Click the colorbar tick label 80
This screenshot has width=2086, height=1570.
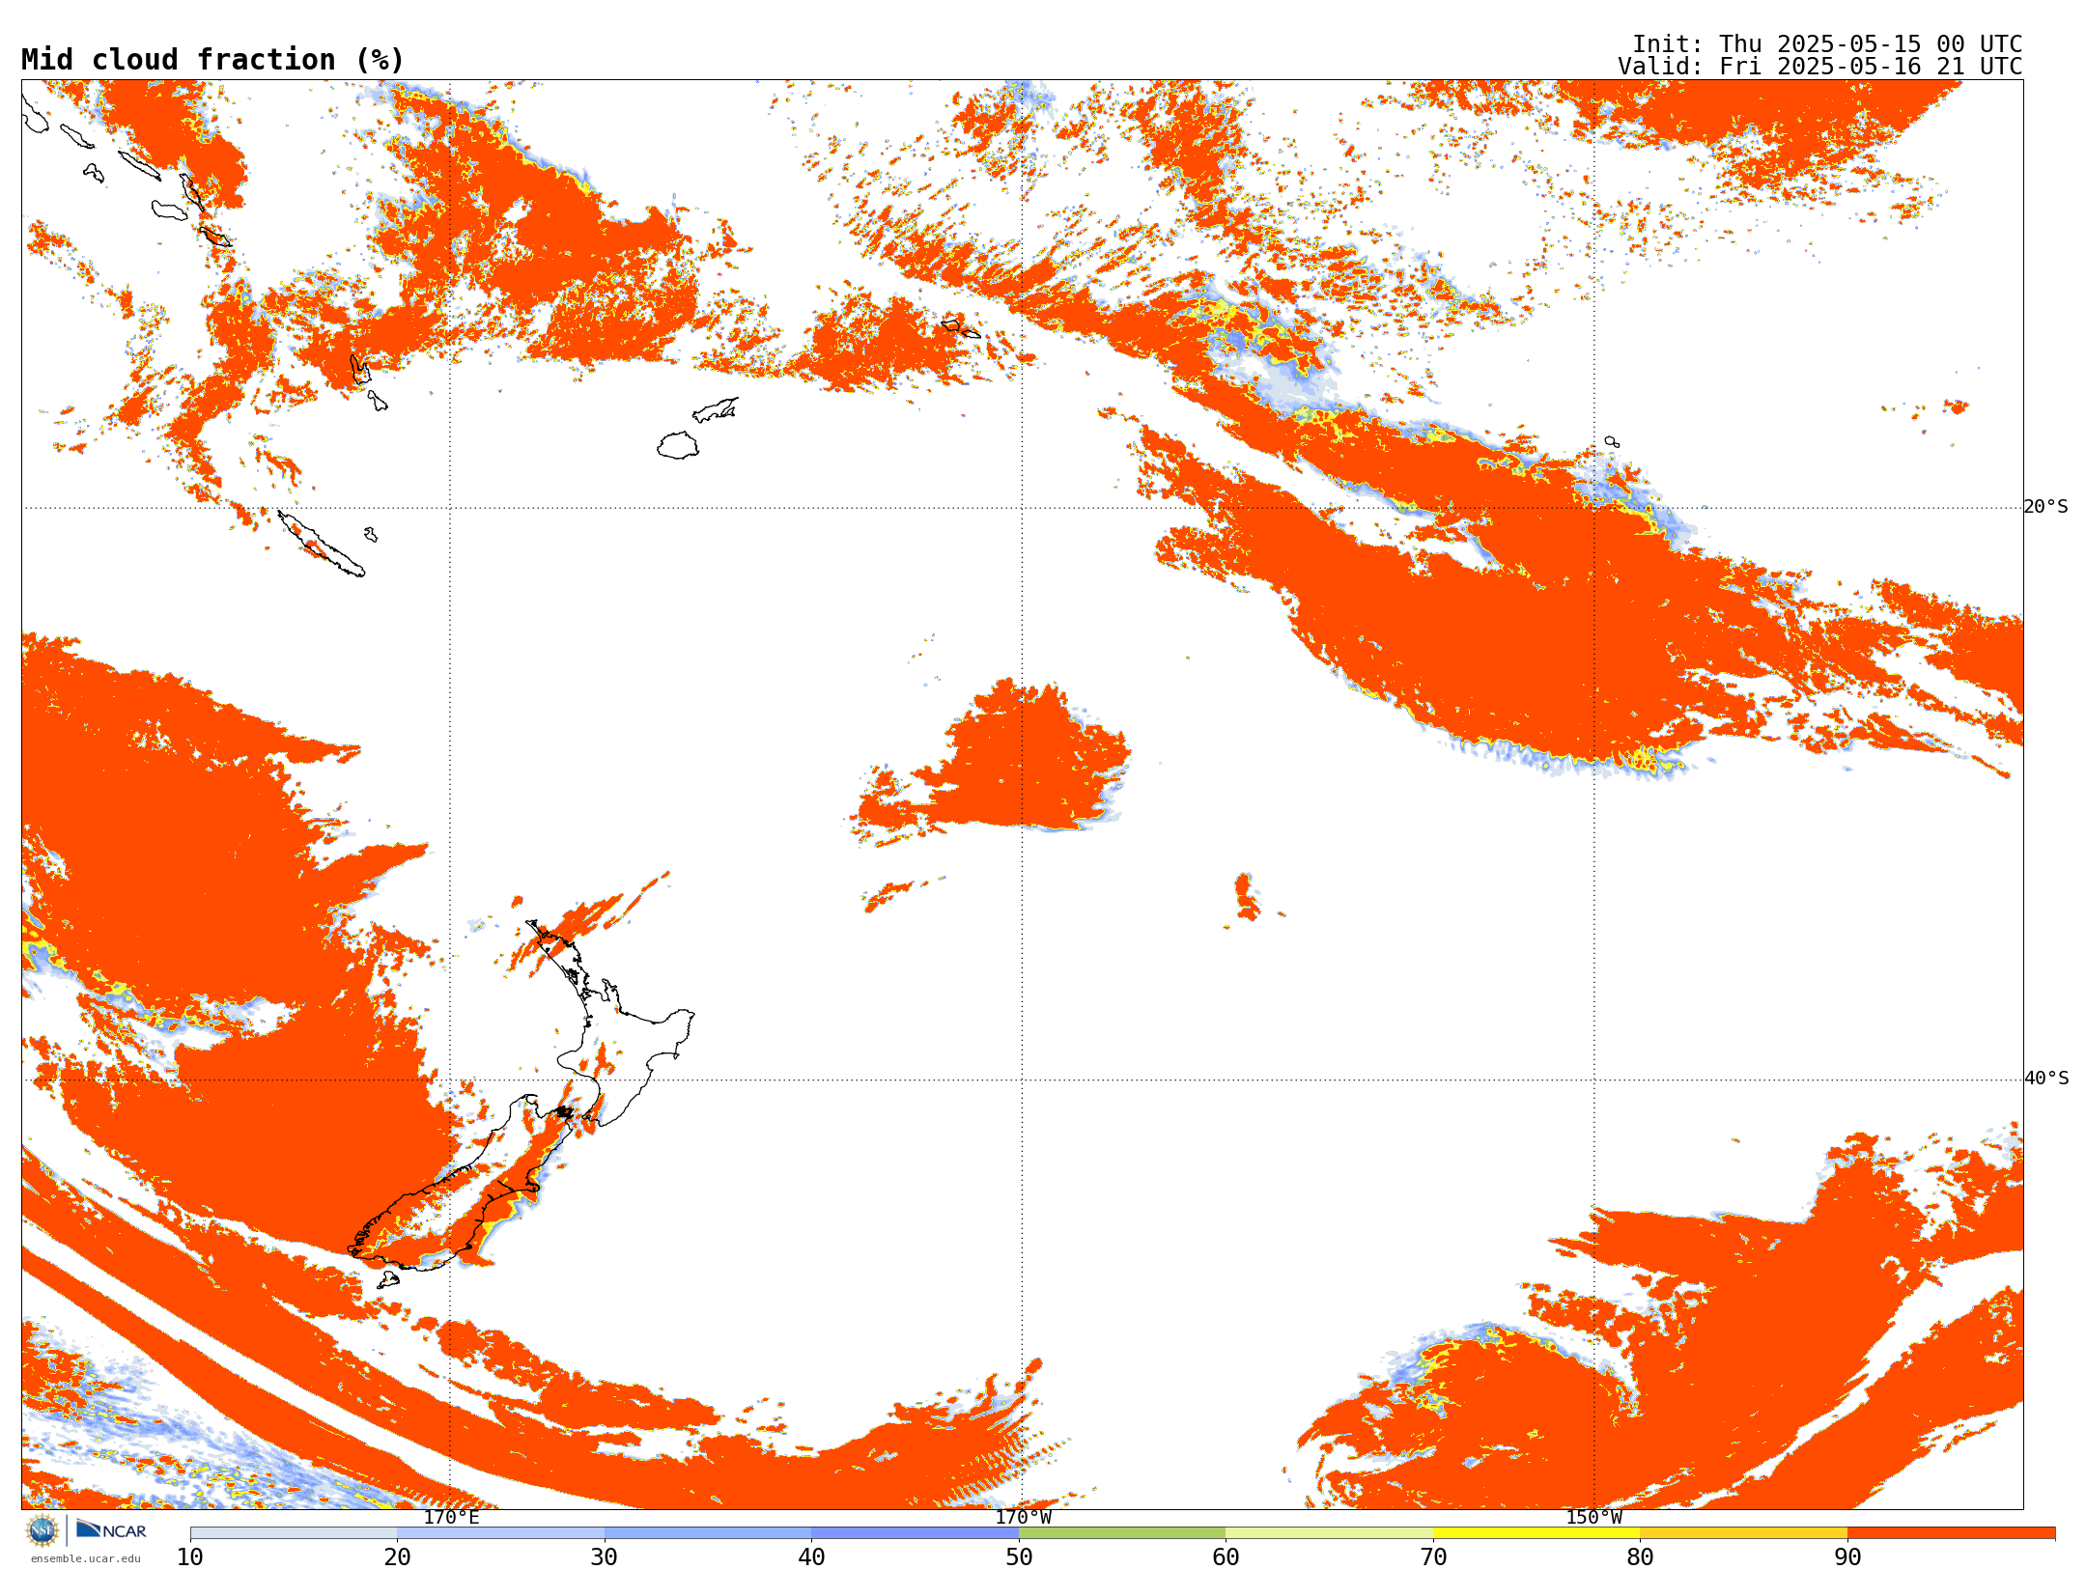click(x=1640, y=1557)
